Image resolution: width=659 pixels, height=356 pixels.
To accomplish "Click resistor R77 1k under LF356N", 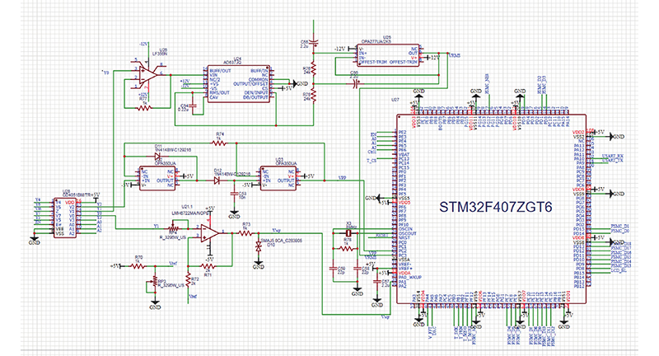I will (x=144, y=108).
